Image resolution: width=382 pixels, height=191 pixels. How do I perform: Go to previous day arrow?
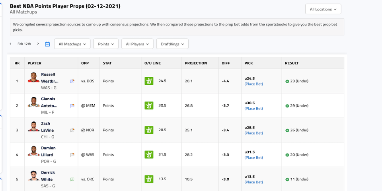10,44
